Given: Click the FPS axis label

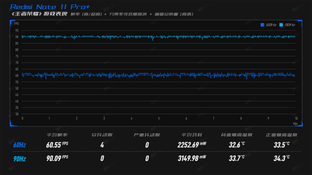Looking at the screenshot, I should [x=17, y=24].
